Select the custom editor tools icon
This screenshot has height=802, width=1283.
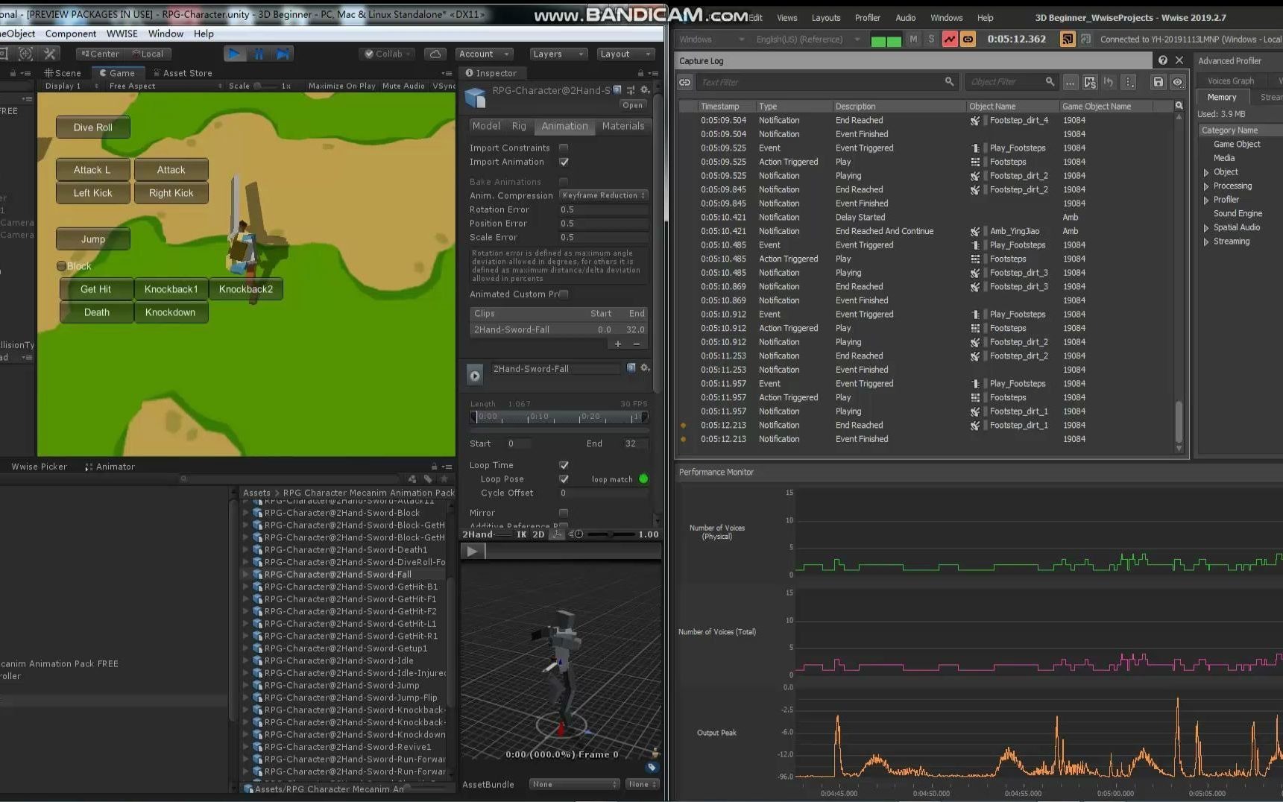point(50,54)
